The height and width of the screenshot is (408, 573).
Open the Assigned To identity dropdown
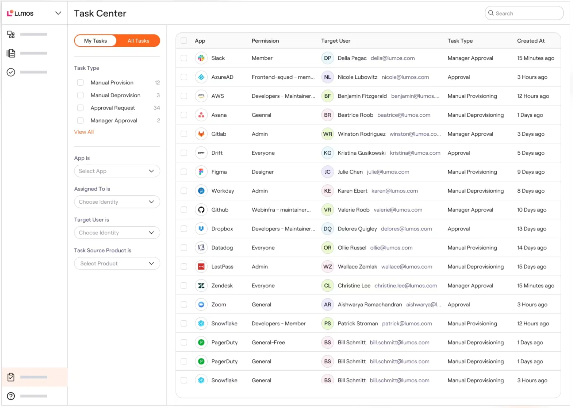(x=117, y=202)
